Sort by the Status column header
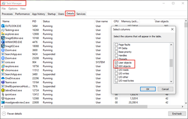This screenshot has width=188, height=119. 68,21
